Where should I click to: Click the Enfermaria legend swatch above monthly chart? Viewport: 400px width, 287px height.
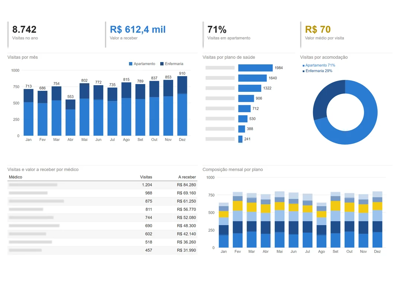tap(162, 64)
